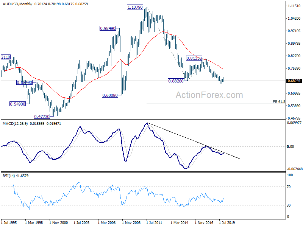Click the 0.53890 price axis value

(x=294, y=106)
